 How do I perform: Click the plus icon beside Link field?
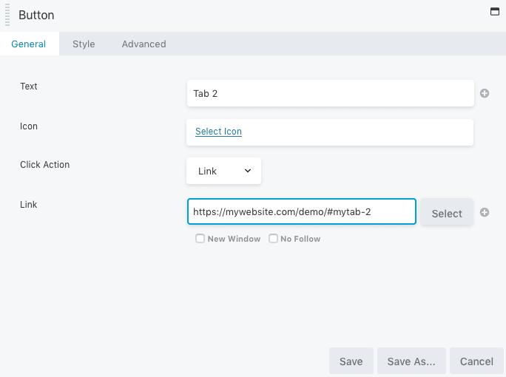click(x=484, y=212)
